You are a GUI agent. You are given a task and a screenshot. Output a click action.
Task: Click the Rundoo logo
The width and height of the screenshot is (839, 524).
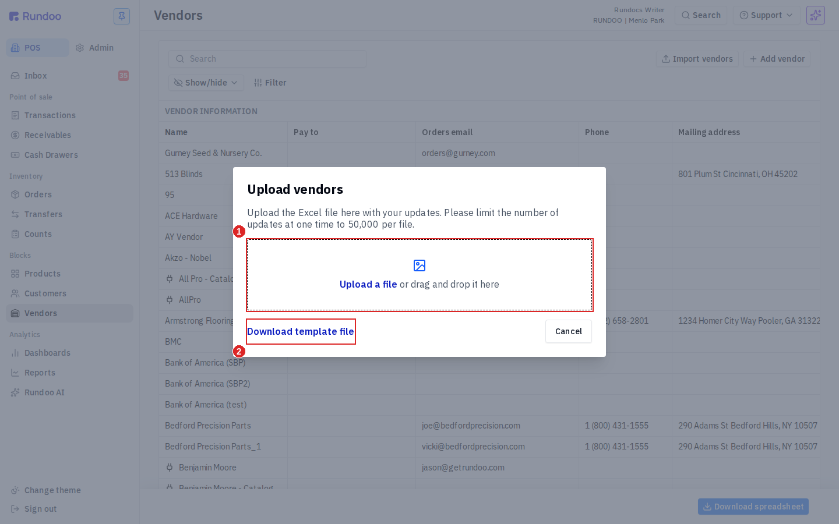pos(36,16)
